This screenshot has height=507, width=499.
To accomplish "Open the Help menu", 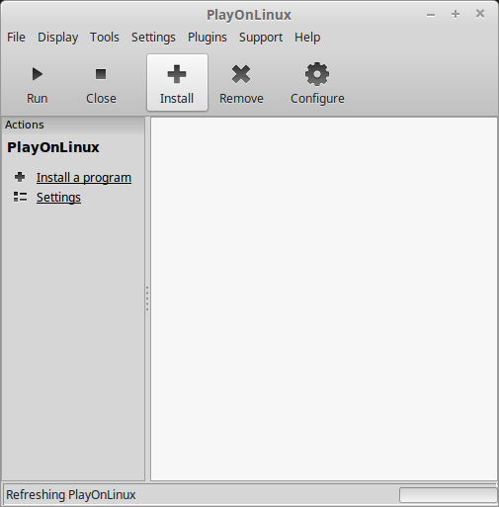I will 307,38.
